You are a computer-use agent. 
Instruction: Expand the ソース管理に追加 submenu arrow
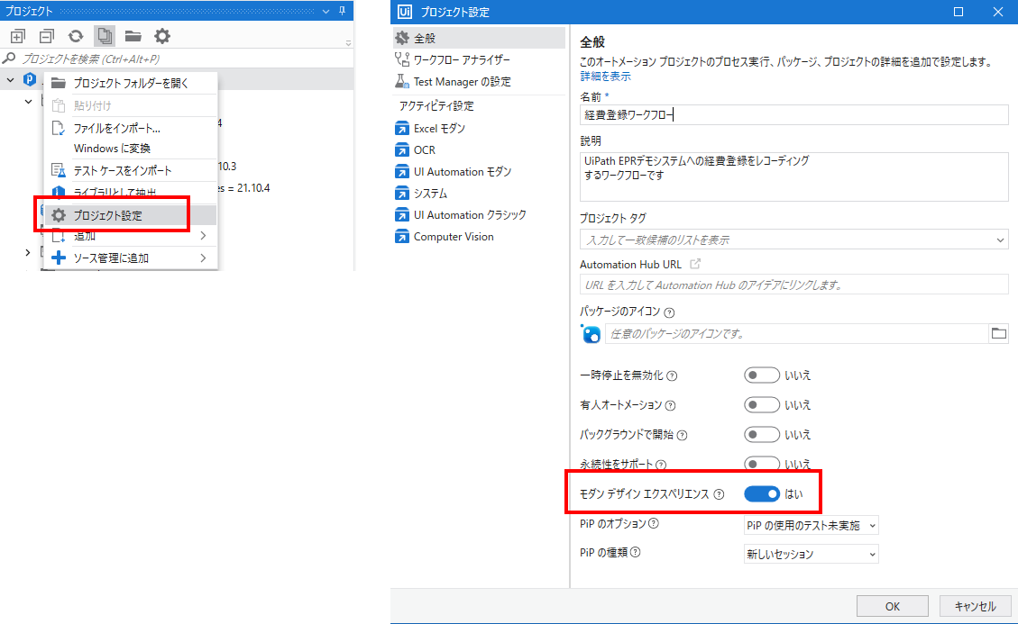click(203, 258)
